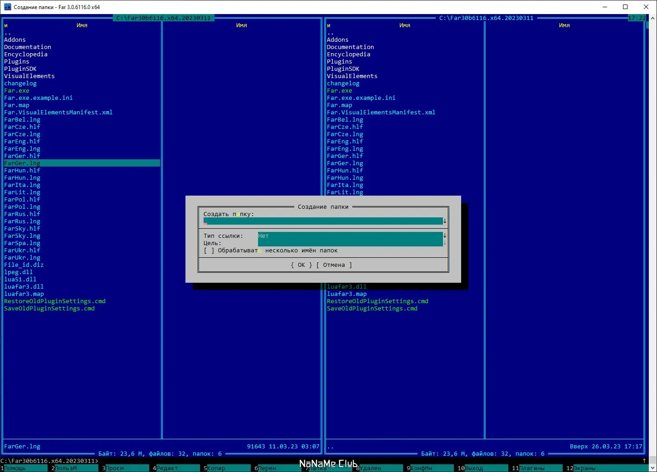
Task: Select VisualElements folder in left panel
Action: tap(29, 76)
